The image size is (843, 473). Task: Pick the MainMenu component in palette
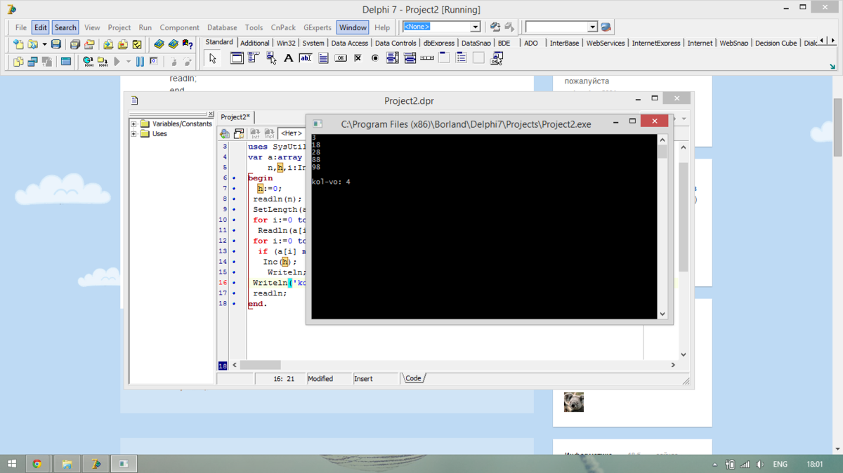[x=254, y=58]
